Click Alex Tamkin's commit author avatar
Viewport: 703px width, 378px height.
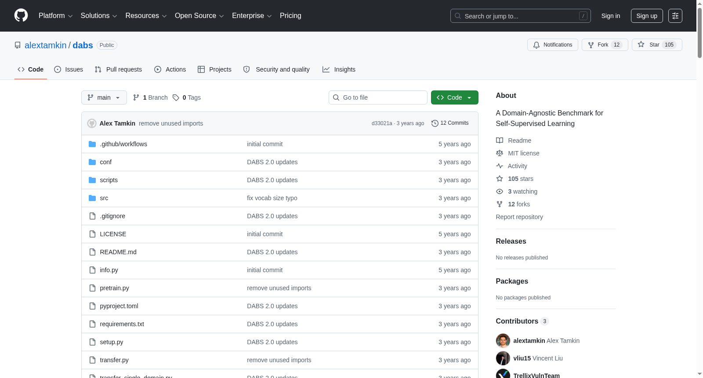tap(92, 123)
